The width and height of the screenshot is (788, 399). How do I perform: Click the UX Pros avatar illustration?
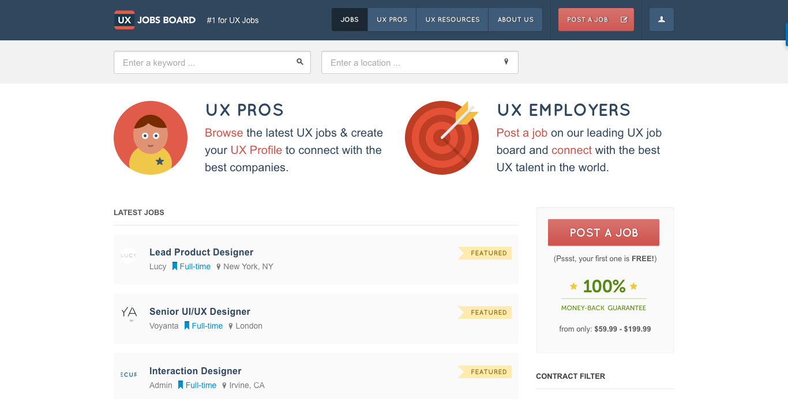(151, 137)
